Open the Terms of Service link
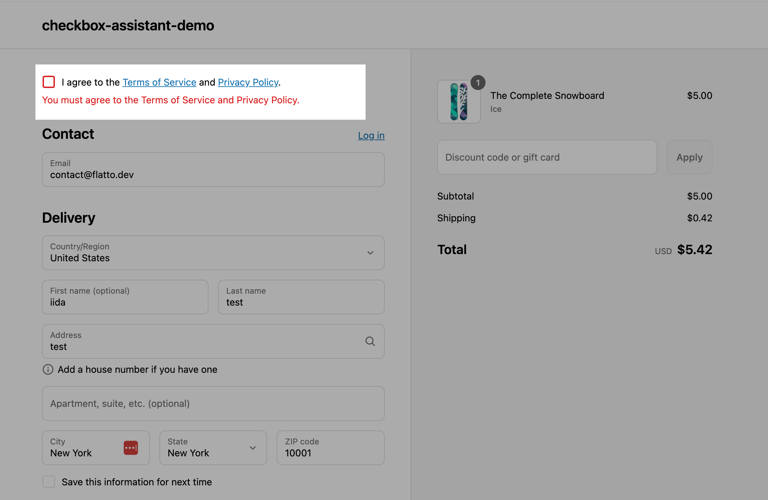 coord(159,82)
